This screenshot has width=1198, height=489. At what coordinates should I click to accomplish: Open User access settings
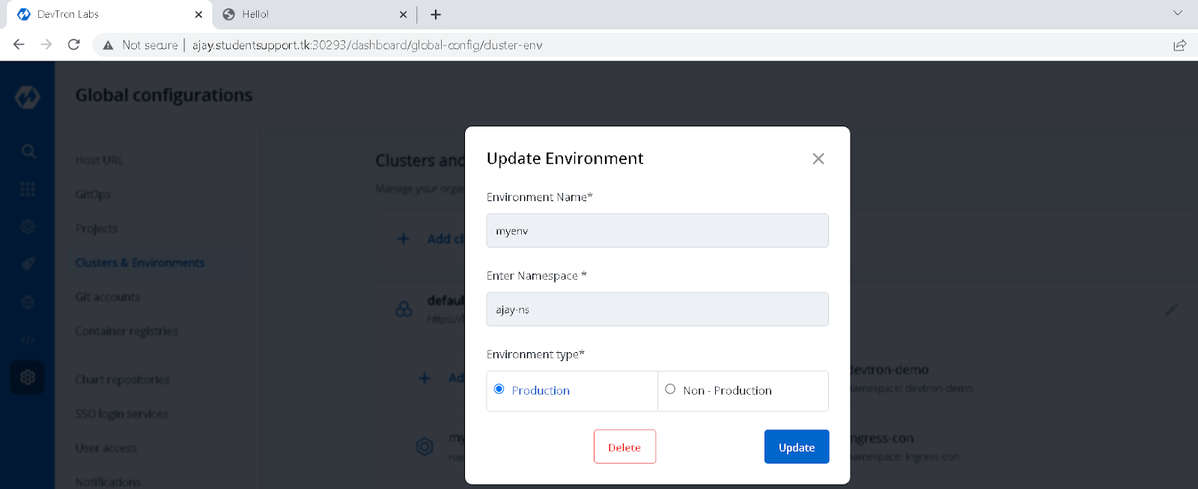coord(106,448)
